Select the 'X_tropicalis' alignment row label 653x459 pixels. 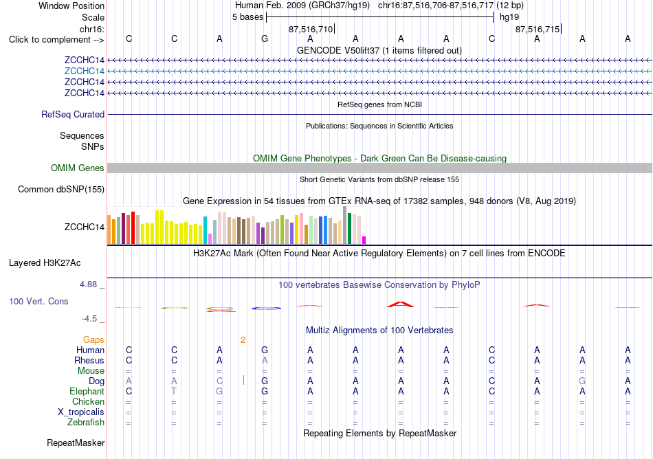pos(81,412)
